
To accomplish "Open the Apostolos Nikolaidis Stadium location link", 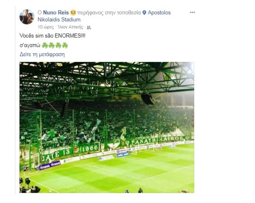I will [104, 16].
